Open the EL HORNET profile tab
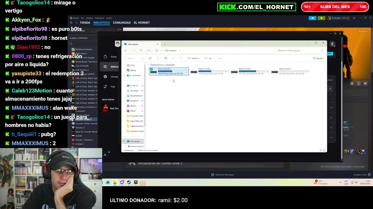 click(x=142, y=23)
